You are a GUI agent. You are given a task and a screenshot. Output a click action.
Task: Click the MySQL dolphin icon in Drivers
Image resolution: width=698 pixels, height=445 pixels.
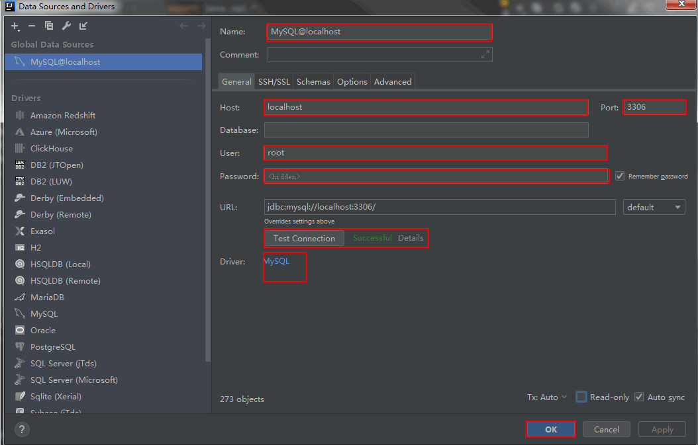(x=20, y=313)
